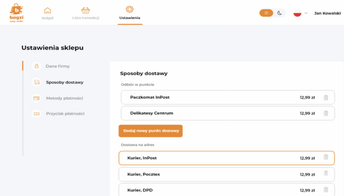Expand the language dropdown chevron
The width and height of the screenshot is (344, 196).
tap(306, 13)
